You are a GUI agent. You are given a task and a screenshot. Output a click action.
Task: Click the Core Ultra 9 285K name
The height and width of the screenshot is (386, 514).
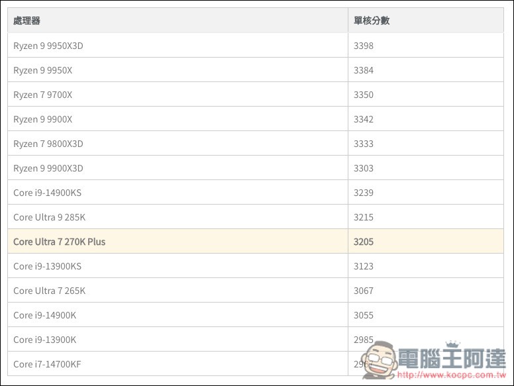[49, 217]
